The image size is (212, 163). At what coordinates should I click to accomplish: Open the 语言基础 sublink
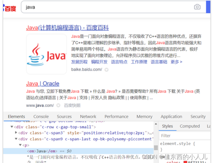point(159,62)
